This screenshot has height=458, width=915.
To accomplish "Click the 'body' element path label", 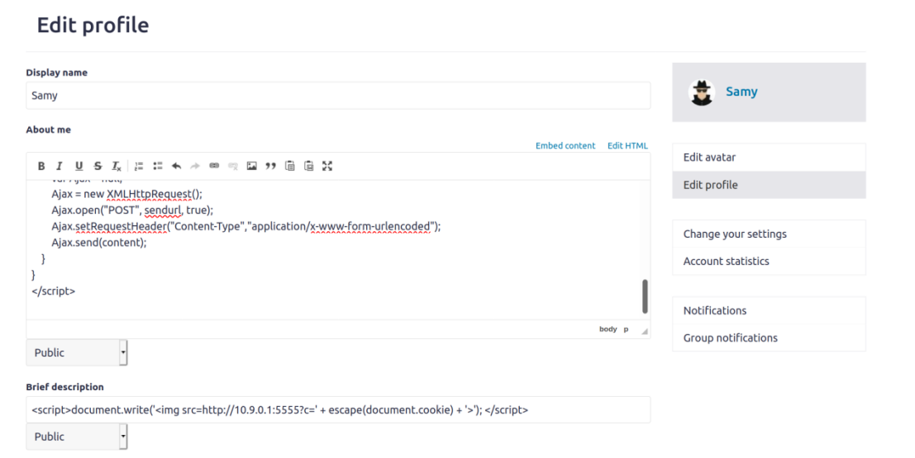I will (x=608, y=329).
